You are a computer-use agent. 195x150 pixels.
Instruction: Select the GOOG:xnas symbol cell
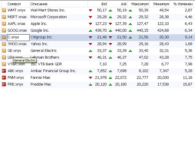pos(17,30)
